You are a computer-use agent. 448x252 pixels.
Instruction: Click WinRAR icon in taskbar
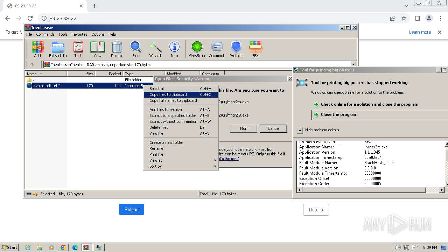pos(86,247)
